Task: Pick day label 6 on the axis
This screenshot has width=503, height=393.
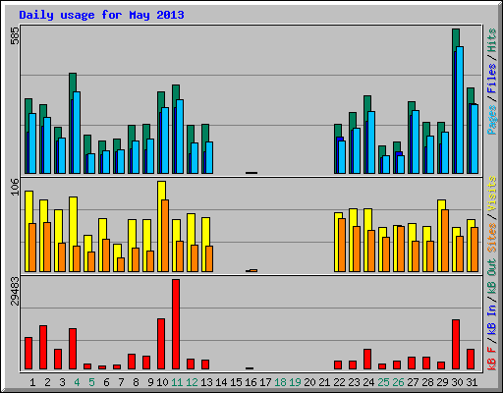Action: point(106,382)
